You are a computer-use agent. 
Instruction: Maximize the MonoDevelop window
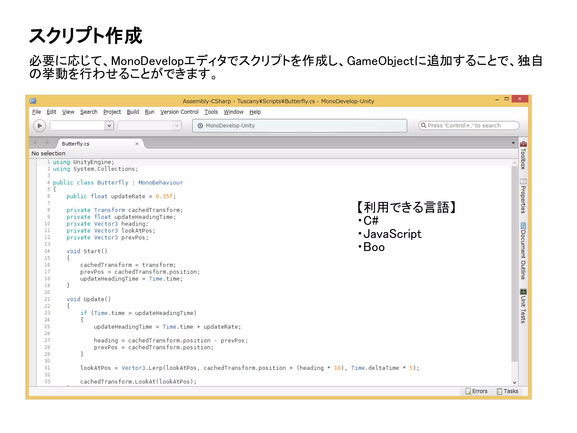pyautogui.click(x=507, y=99)
